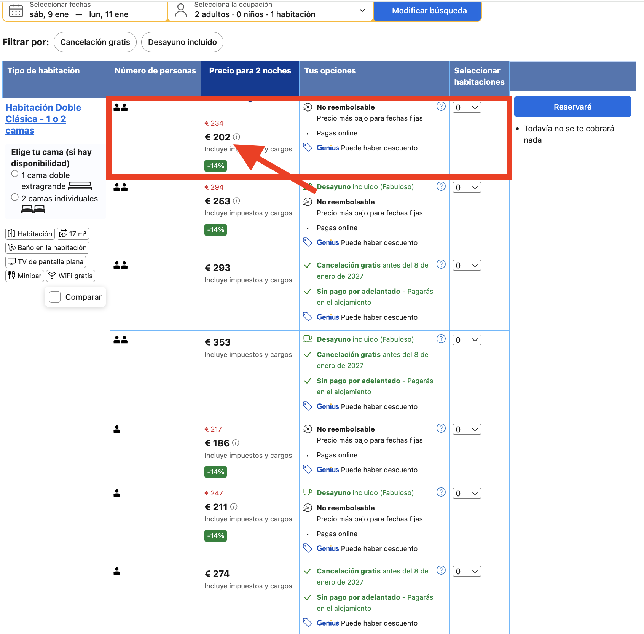The image size is (644, 634).
Task: Toggle the Cancelación gratis filter
Action: (95, 42)
